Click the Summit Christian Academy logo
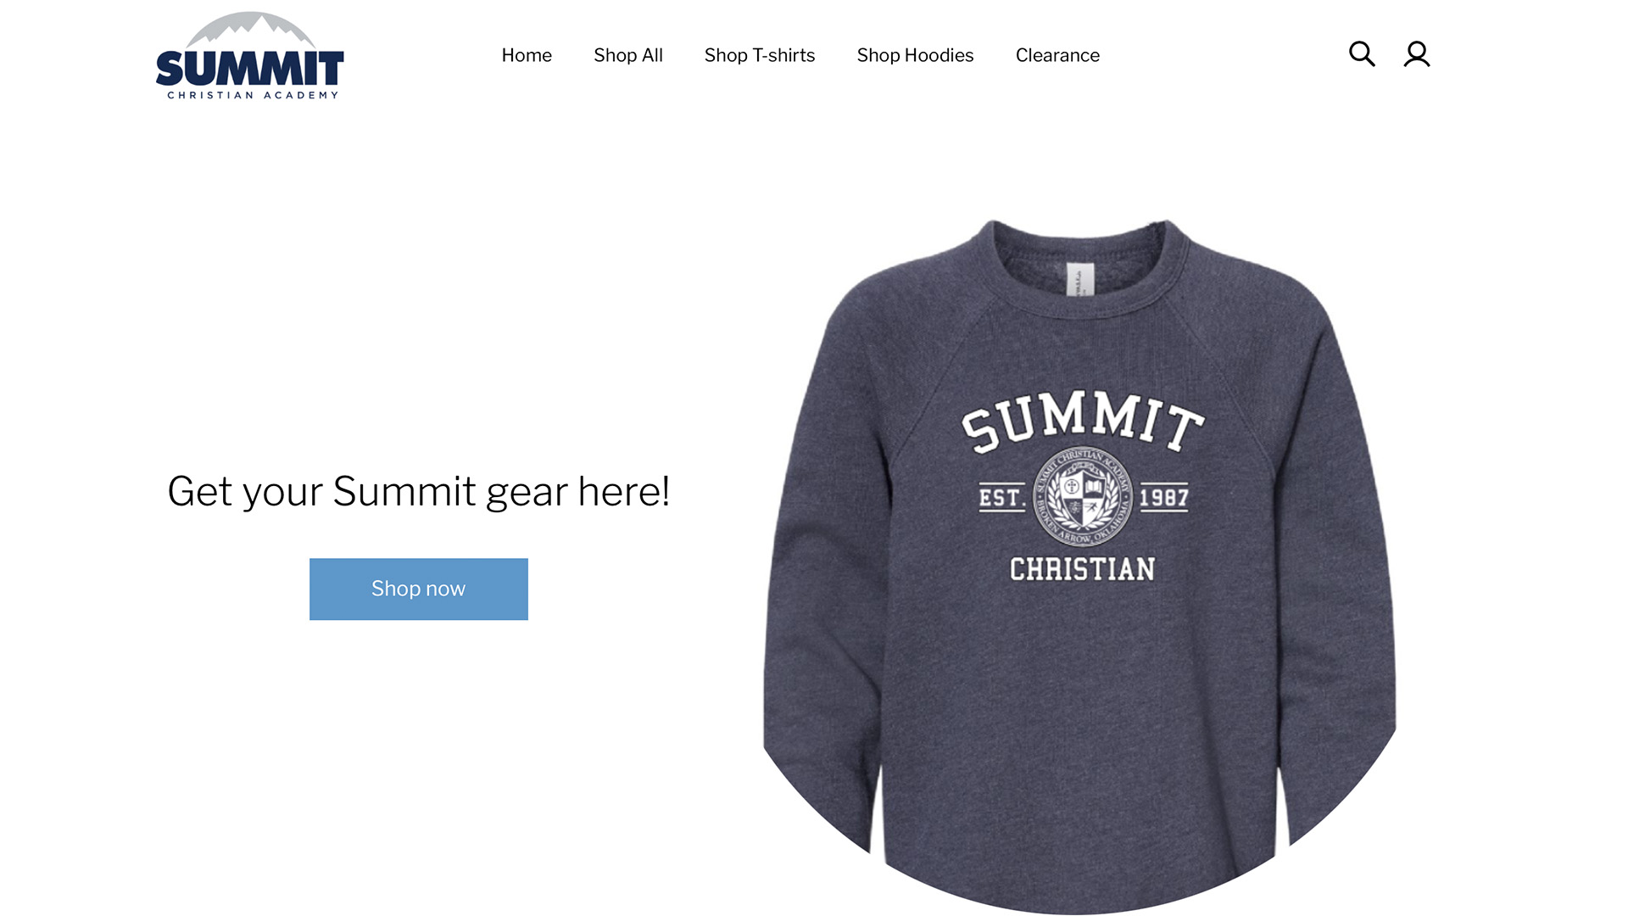 point(250,56)
